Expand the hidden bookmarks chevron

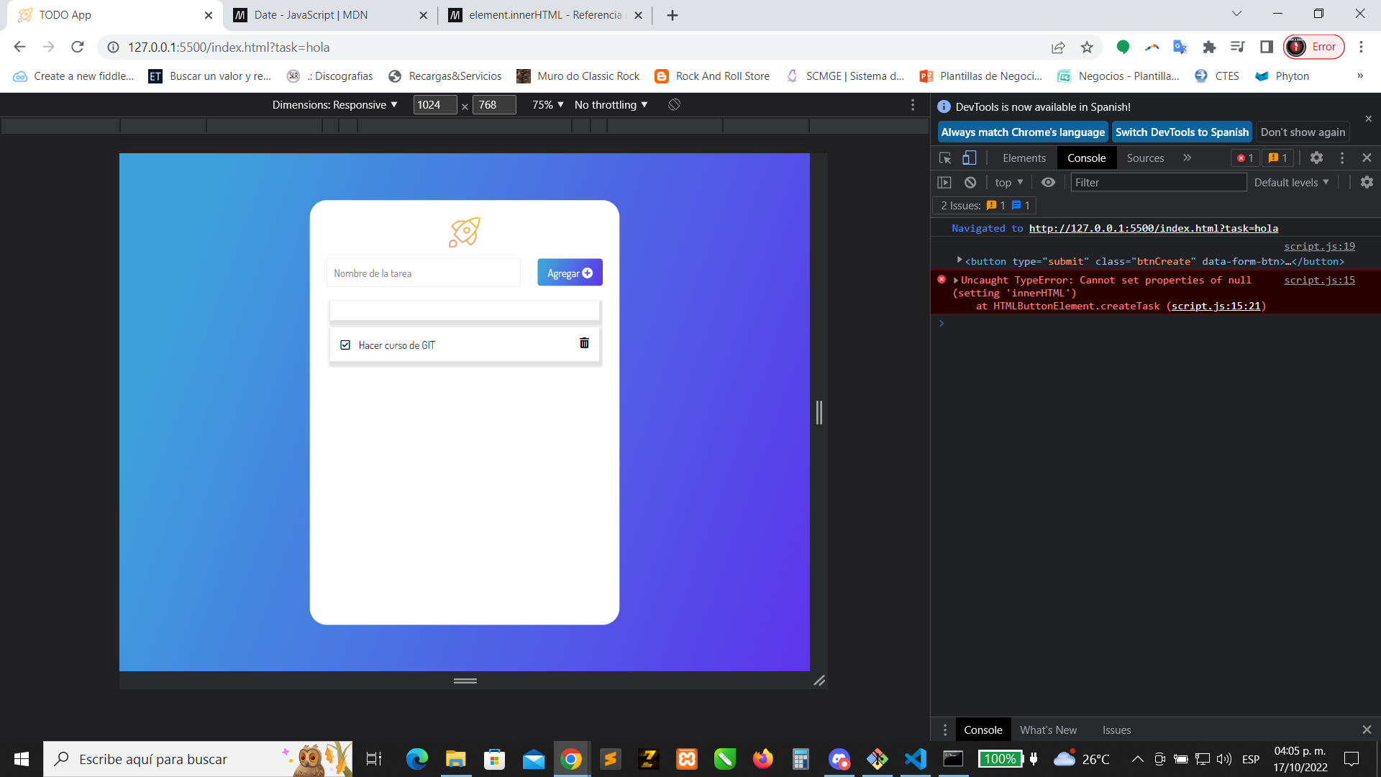[x=1360, y=76]
